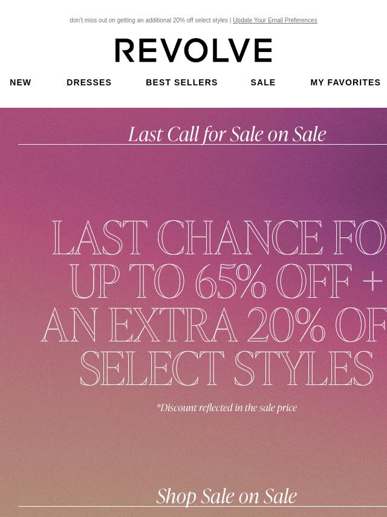This screenshot has height=517, width=387.
Task: Click the 65% figure in the banner
Action: point(230,281)
